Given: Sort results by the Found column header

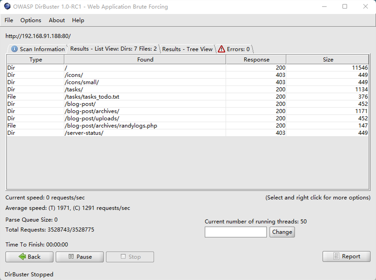Looking at the screenshot, I should pyautogui.click(x=145, y=60).
